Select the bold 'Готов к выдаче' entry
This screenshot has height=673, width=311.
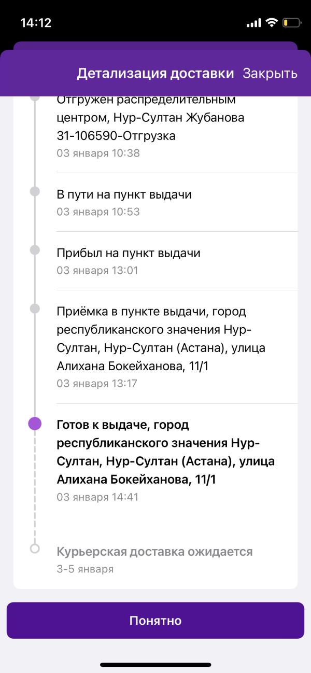coord(177,460)
